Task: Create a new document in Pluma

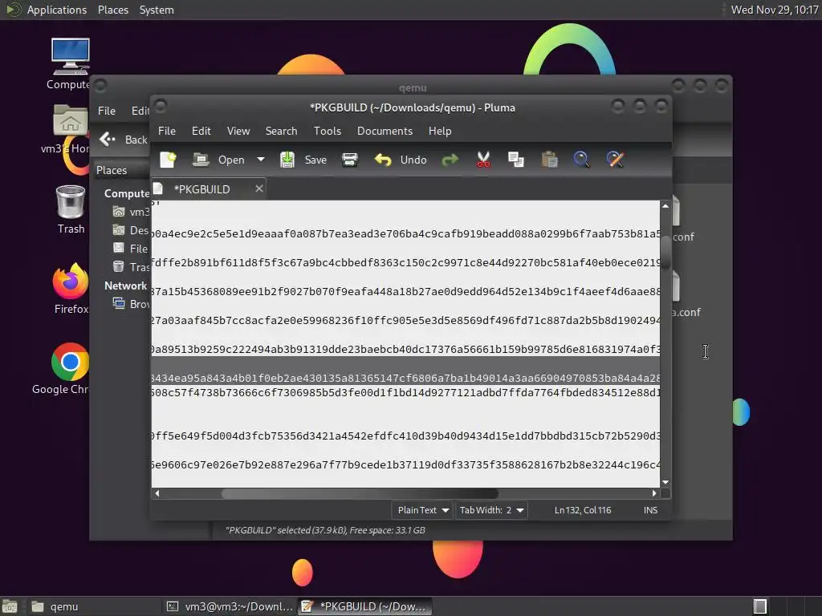Action: [169, 160]
